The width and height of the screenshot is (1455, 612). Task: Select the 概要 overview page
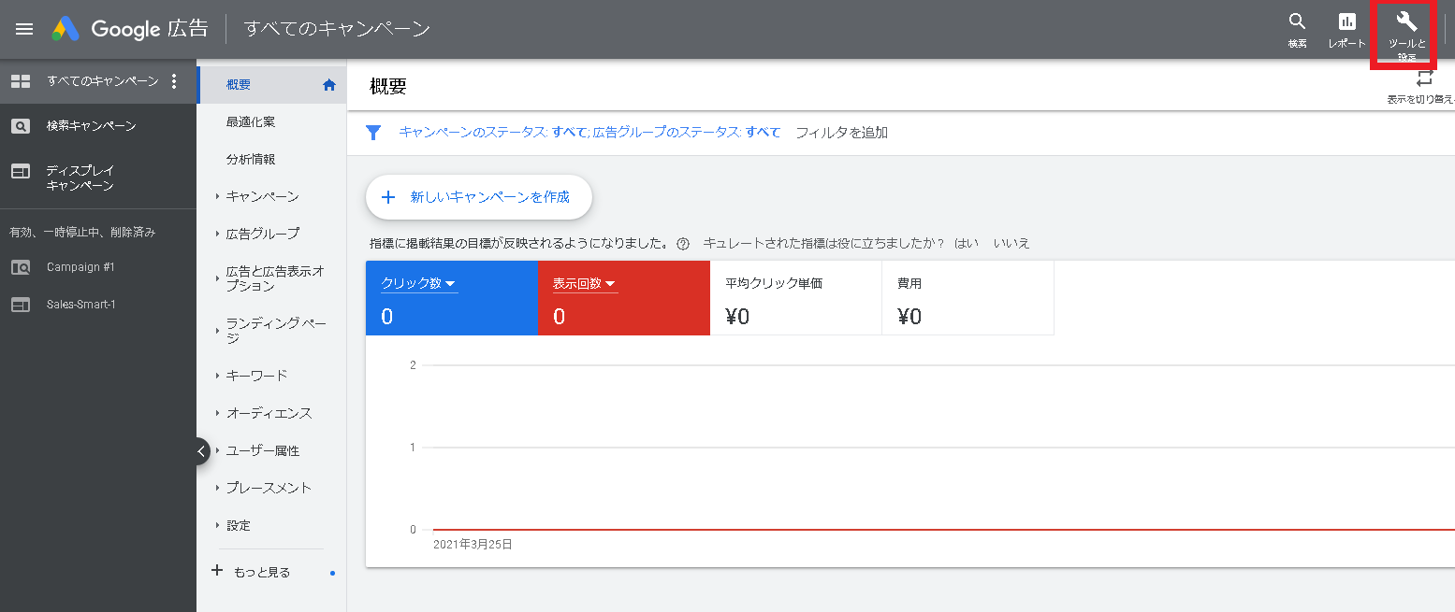272,85
